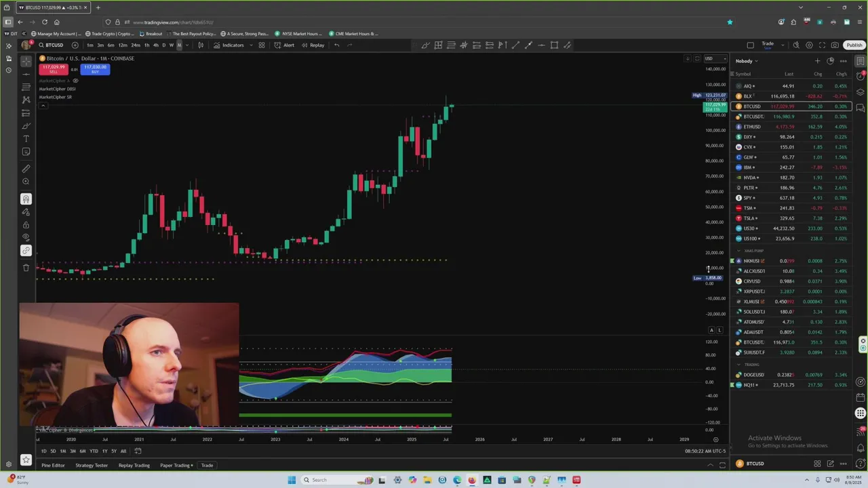
Task: Collapse the indicator legend arrow
Action: pos(43,105)
